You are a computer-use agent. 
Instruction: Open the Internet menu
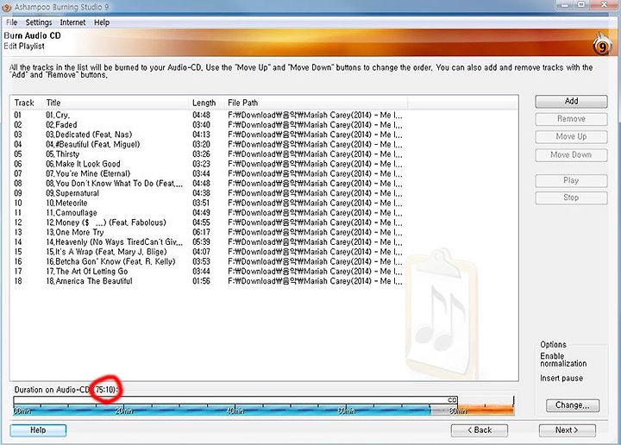click(72, 22)
